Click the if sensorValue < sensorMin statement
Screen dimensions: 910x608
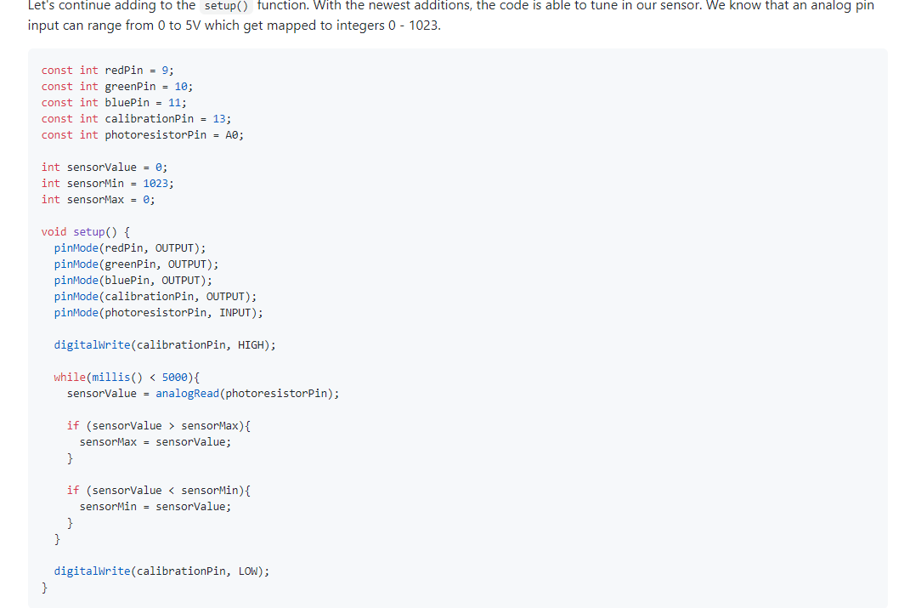click(156, 490)
